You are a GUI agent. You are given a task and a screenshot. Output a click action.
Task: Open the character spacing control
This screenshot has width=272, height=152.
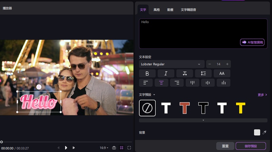pos(185,74)
